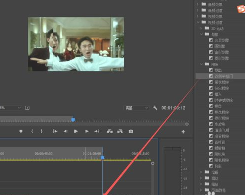Click the icon beside the zoom percentage

pos(27,108)
